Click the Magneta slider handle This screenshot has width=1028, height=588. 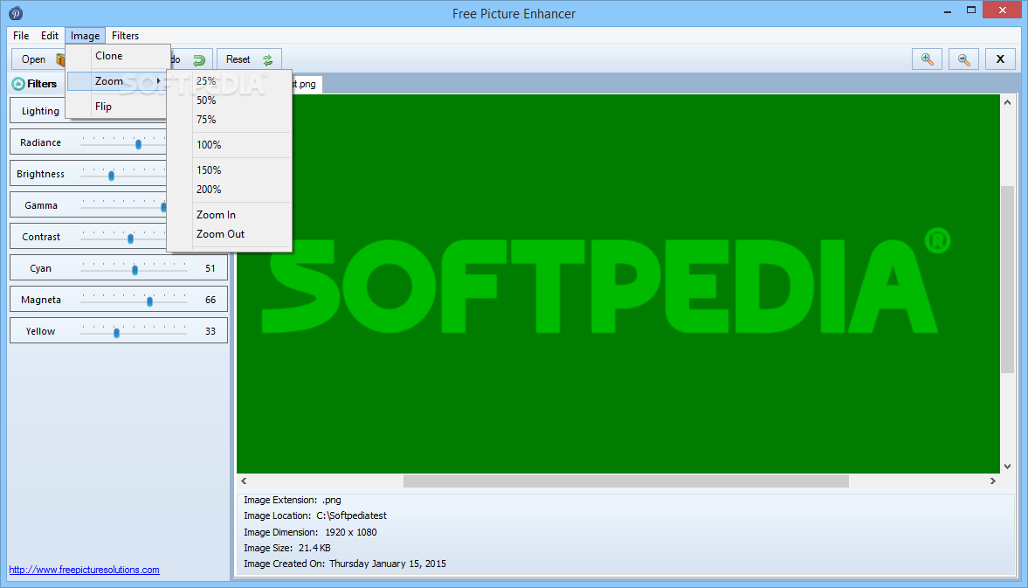pyautogui.click(x=150, y=301)
